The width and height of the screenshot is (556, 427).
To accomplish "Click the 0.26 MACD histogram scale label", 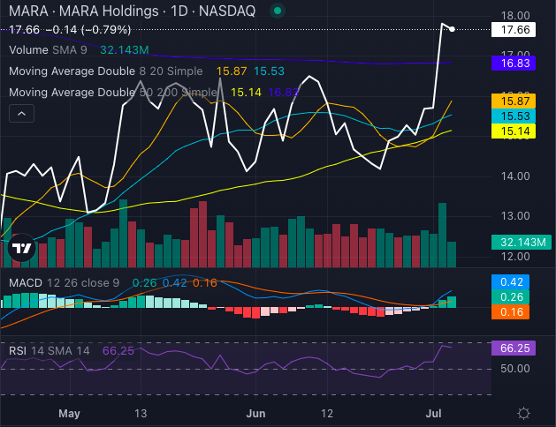I will coord(510,297).
